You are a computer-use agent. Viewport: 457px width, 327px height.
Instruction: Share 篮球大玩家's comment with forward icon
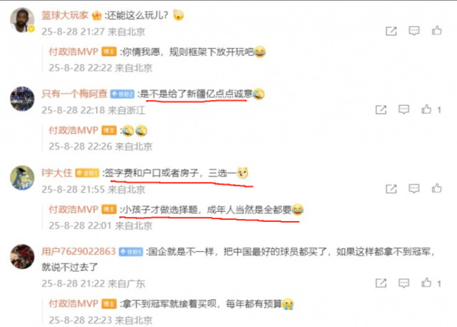[x=391, y=31]
